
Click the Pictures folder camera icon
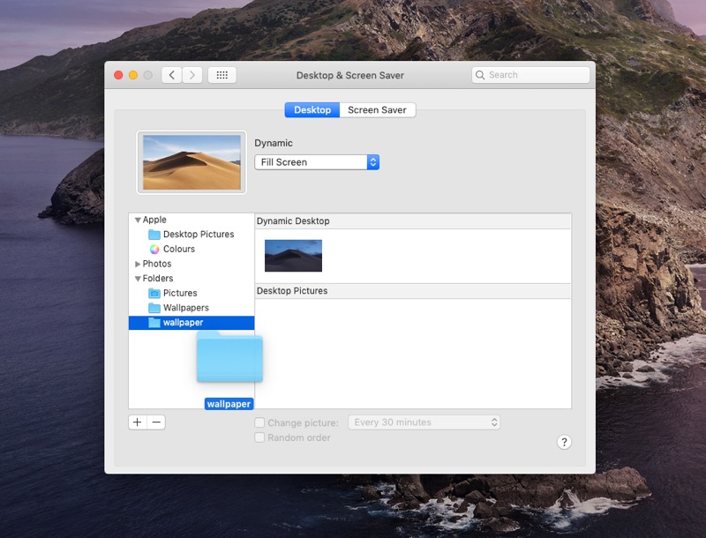click(x=154, y=294)
